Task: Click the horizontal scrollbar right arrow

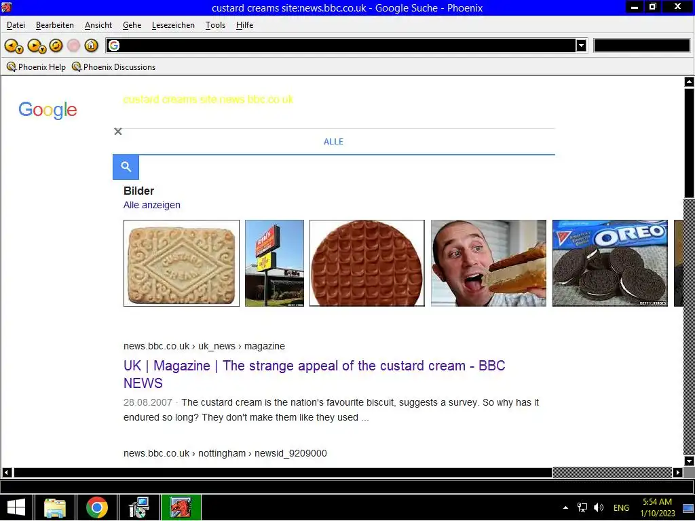Action: pos(678,472)
